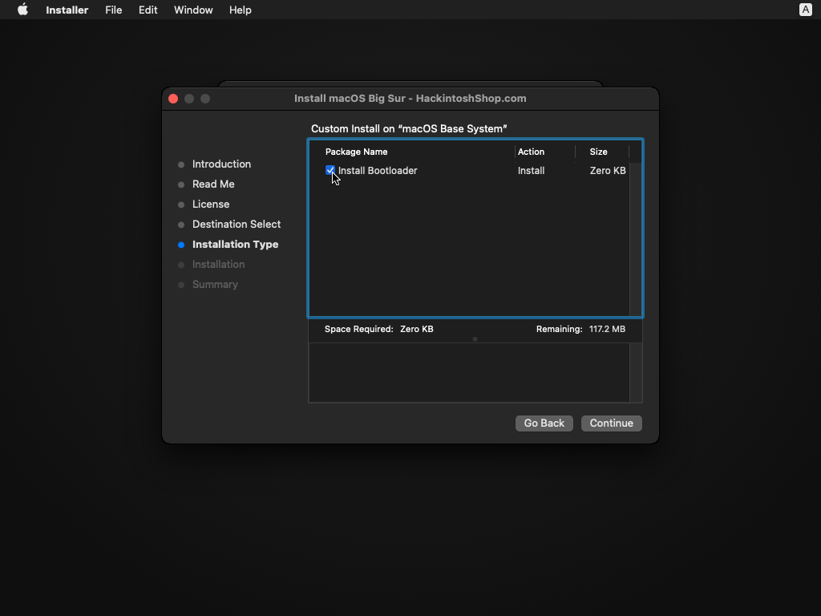Open the Edit menu
The height and width of the screenshot is (616, 821).
click(148, 10)
